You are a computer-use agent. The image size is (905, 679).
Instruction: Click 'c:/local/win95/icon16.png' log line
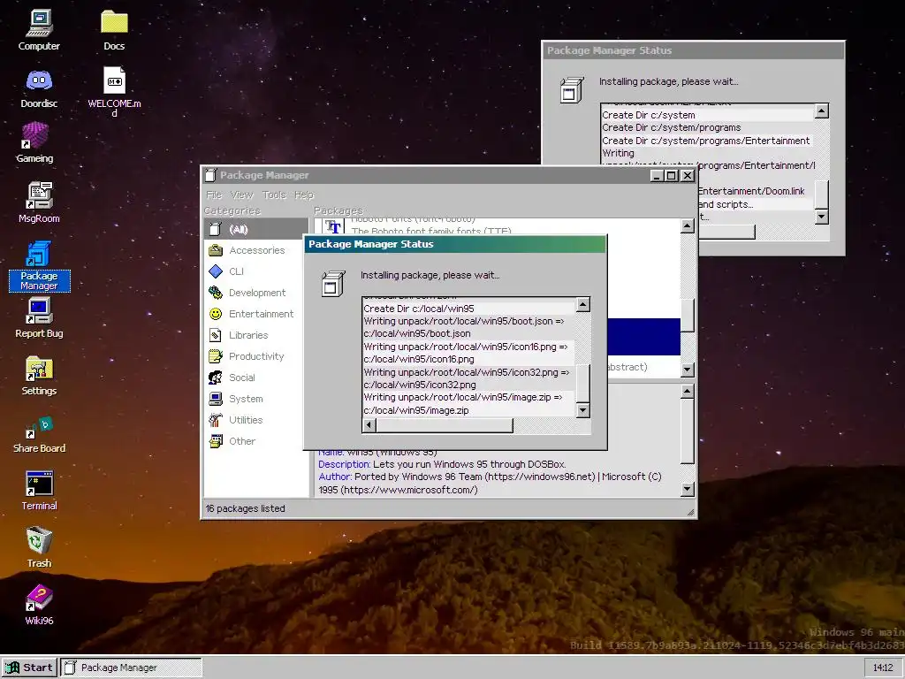(418, 359)
